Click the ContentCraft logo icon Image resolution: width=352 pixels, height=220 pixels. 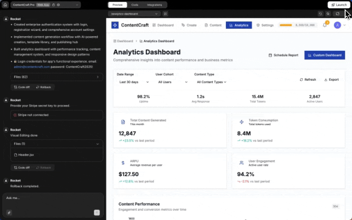115,25
